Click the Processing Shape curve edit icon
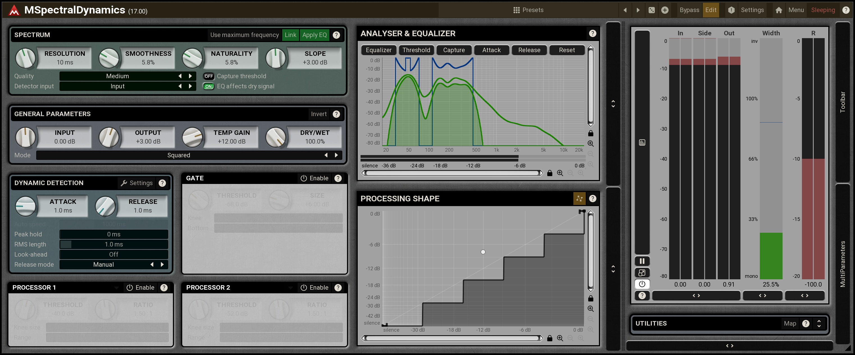855x355 pixels. [x=579, y=199]
